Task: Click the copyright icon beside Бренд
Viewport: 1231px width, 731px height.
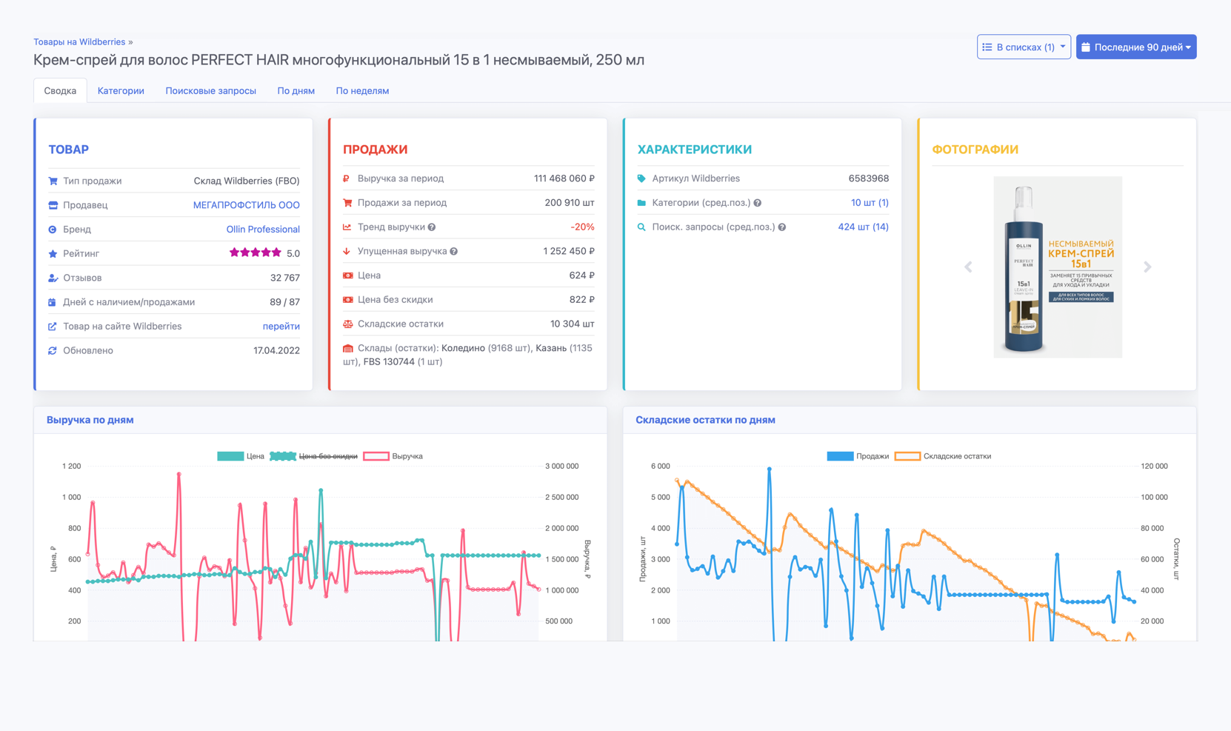Action: [53, 230]
